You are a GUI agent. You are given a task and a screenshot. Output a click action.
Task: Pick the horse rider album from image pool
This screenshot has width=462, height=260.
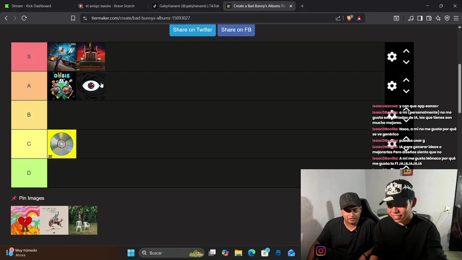[54, 220]
